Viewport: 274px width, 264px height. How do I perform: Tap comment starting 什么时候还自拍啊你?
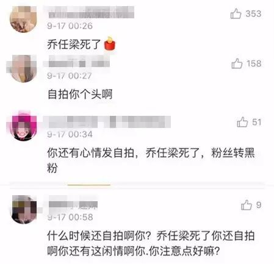(151, 243)
